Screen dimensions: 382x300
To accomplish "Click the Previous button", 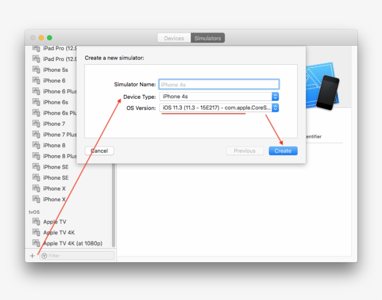I will pos(245,150).
